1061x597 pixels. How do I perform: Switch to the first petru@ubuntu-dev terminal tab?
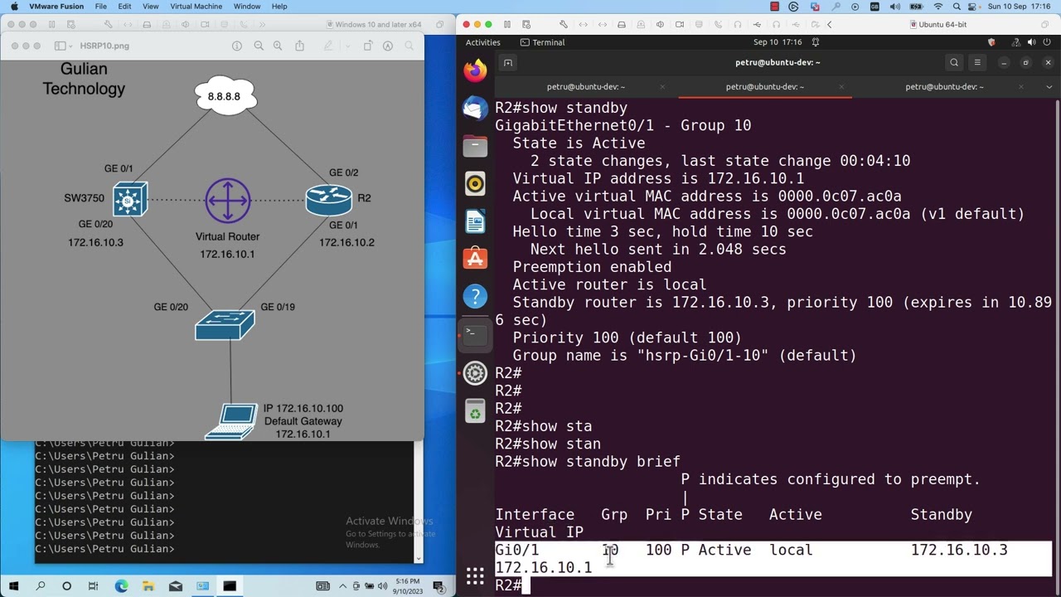click(x=585, y=86)
